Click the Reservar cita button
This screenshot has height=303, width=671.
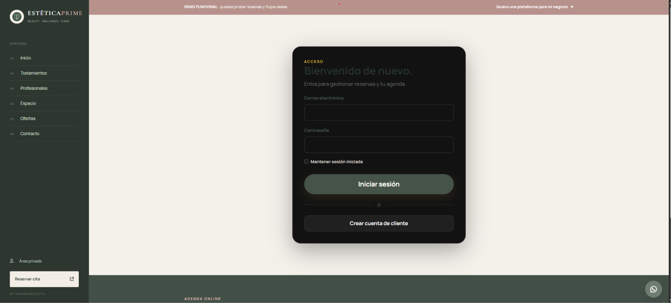click(x=44, y=279)
